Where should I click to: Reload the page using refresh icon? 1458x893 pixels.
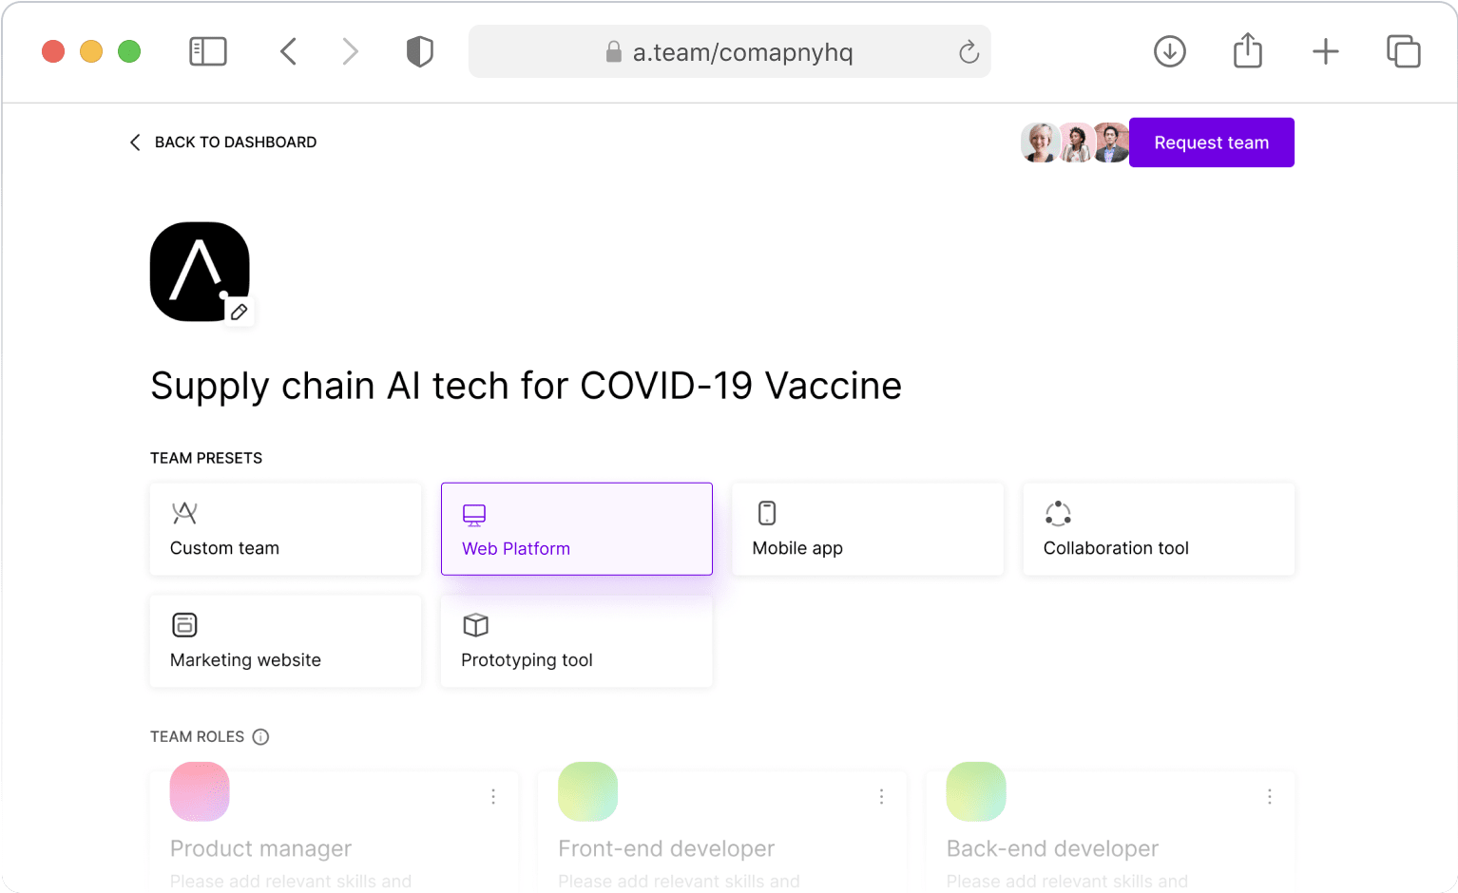pos(969,52)
